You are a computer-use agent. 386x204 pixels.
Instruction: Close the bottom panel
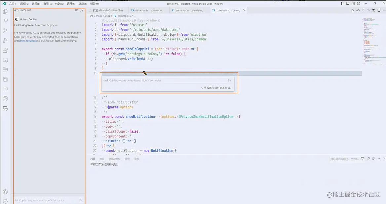tap(384, 159)
